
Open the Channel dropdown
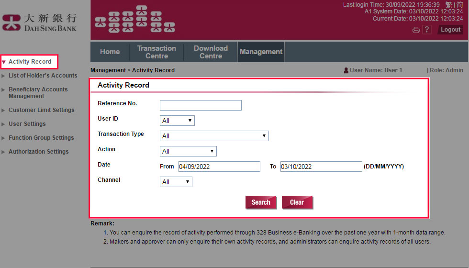pos(176,182)
